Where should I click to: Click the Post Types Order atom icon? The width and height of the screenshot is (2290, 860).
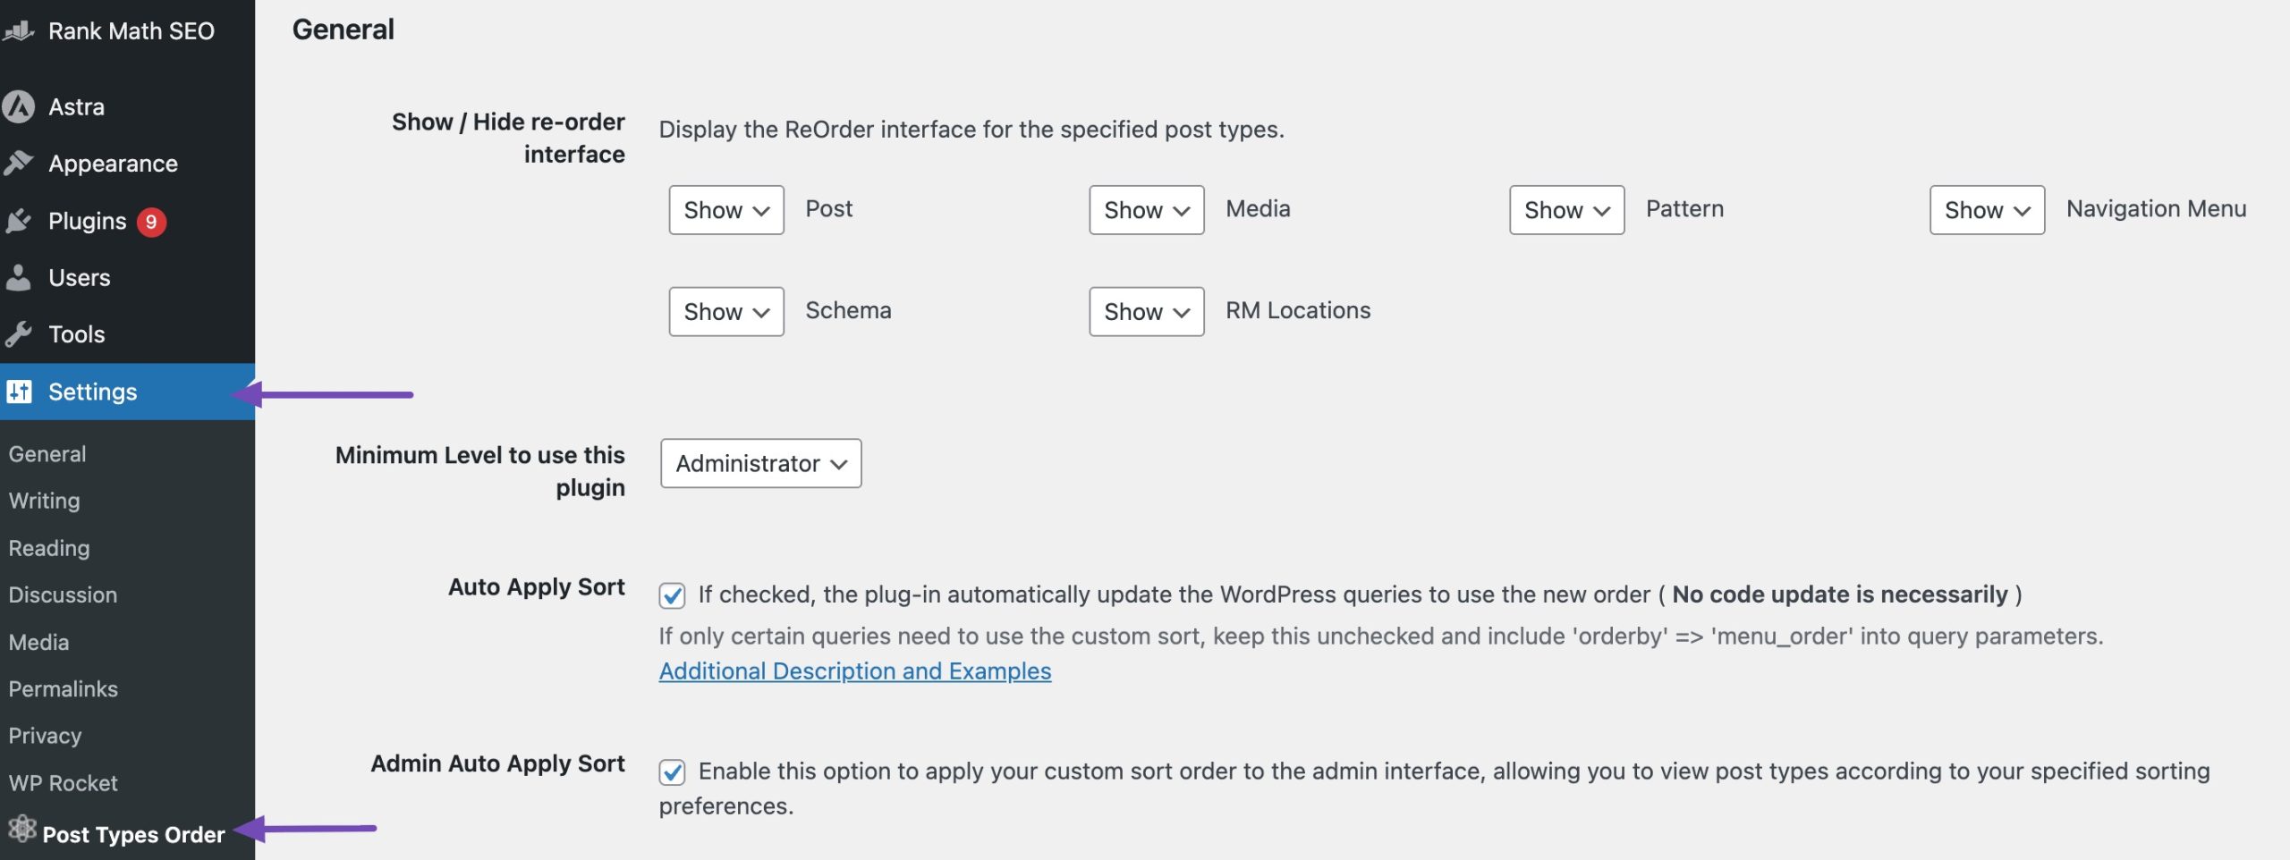[x=21, y=830]
